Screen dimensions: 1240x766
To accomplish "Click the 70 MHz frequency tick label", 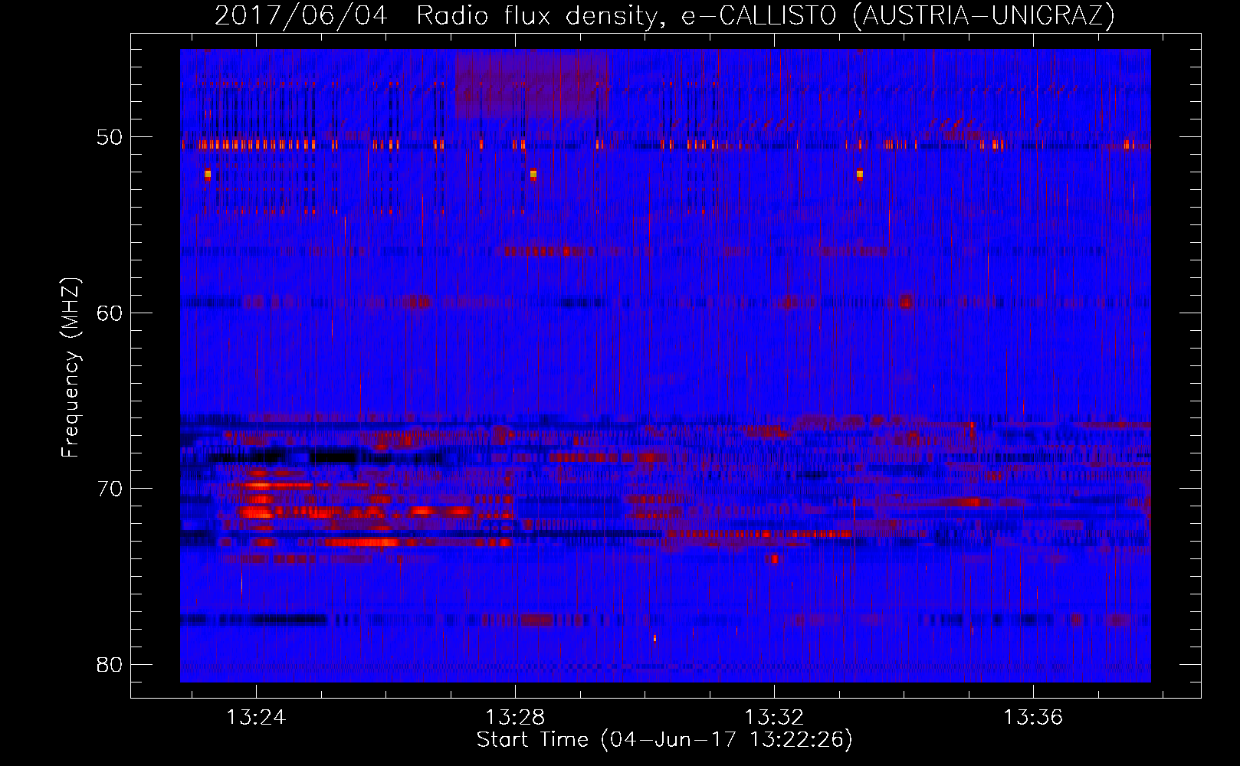I will click(x=110, y=488).
